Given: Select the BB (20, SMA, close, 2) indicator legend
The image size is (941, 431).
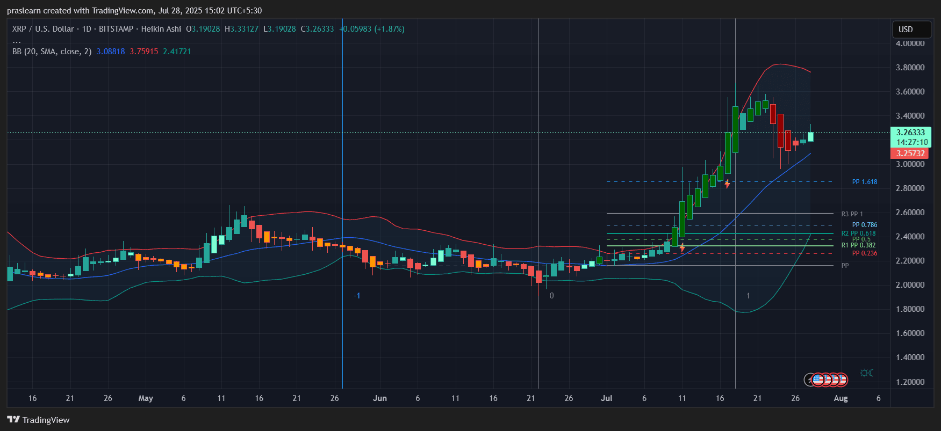Looking at the screenshot, I should [x=52, y=52].
